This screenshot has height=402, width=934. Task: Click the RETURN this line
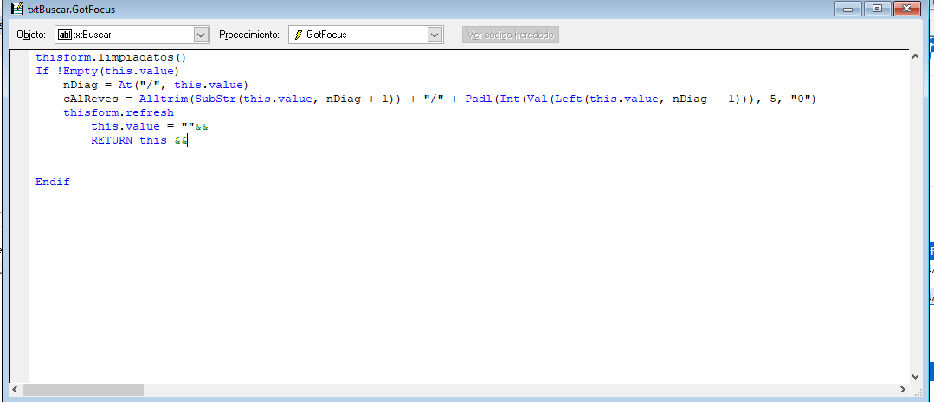click(x=139, y=140)
